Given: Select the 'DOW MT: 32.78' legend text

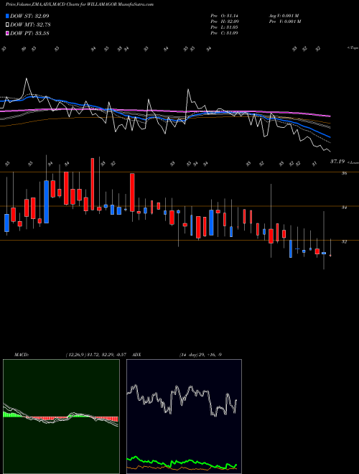Looking at the screenshot, I should coord(29,25).
